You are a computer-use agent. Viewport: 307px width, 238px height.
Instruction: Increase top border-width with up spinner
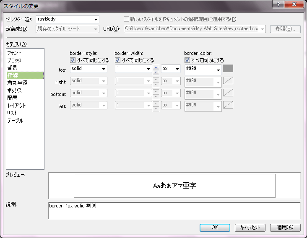tap(156, 67)
